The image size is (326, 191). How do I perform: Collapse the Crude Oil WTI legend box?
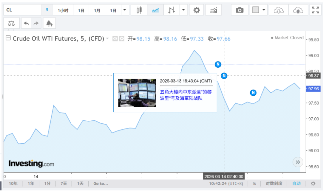click(8, 38)
